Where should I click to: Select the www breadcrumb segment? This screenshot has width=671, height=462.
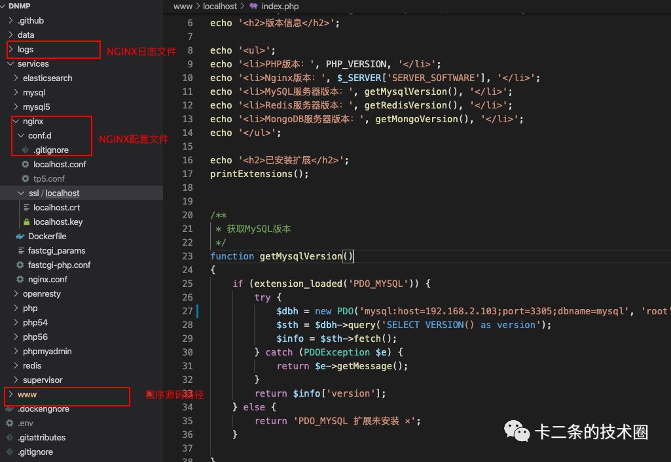click(183, 6)
